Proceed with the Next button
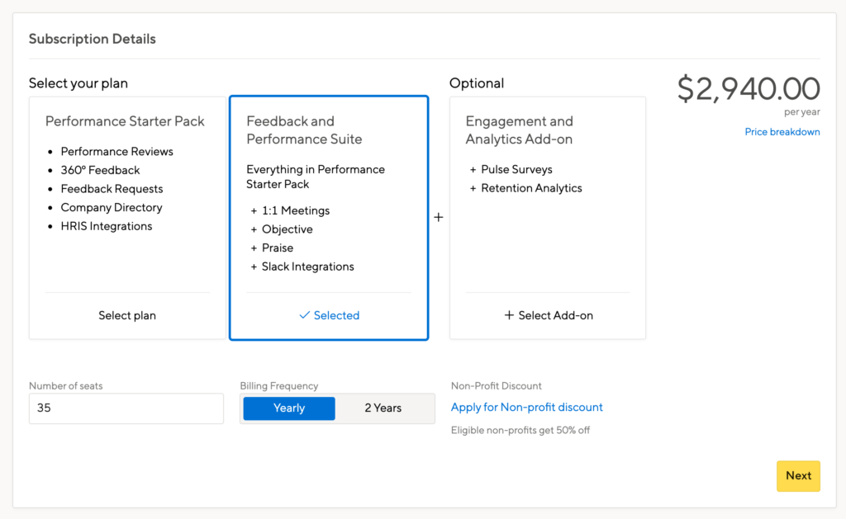Screen dimensions: 846x519 point(798,476)
